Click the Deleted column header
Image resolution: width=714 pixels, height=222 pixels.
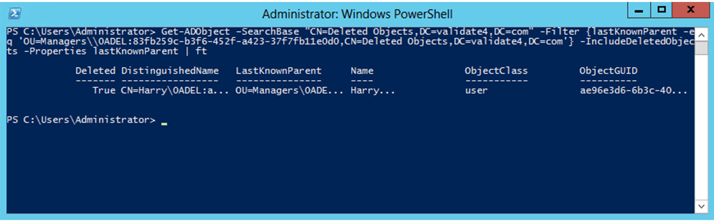95,70
